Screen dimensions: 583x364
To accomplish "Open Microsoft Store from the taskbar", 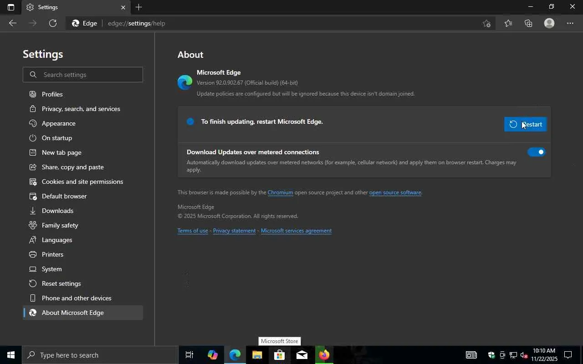I will [x=279, y=355].
